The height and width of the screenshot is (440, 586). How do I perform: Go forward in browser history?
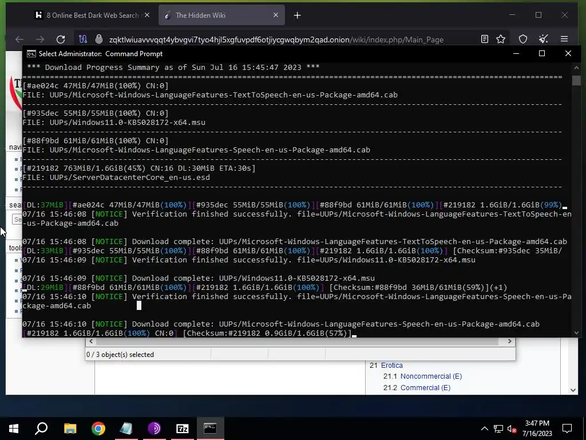(40, 40)
